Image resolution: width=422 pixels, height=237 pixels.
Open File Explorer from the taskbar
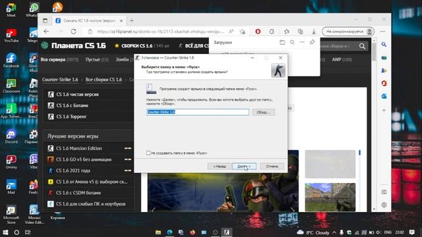point(158,232)
